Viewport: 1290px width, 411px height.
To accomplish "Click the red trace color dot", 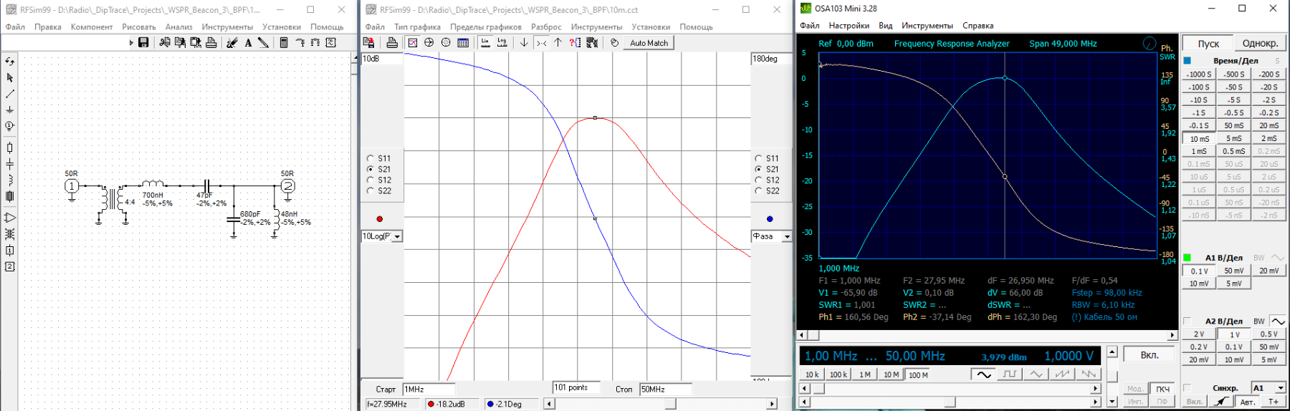I will [x=380, y=219].
